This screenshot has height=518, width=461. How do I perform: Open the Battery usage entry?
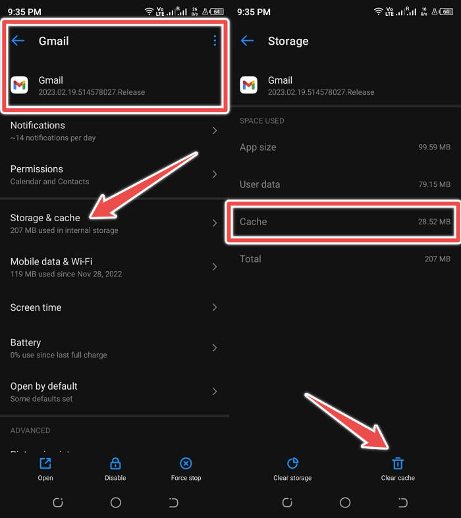[x=115, y=348]
